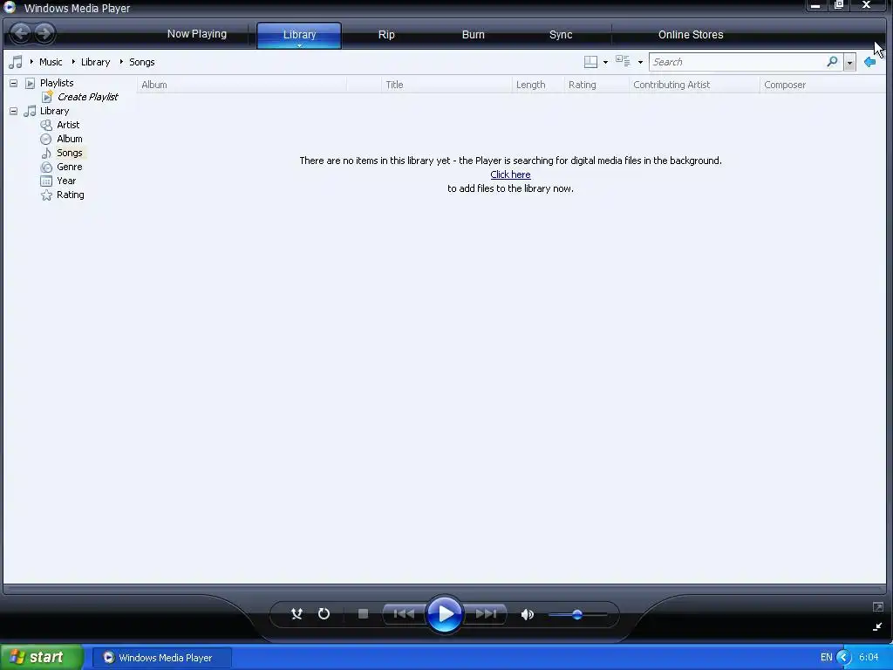Turn shuffle on
893x670 pixels.
pos(297,613)
